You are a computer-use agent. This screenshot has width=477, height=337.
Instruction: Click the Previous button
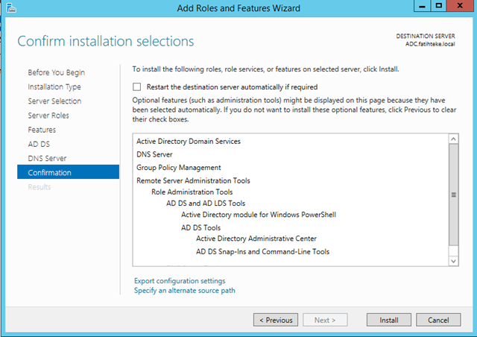click(276, 320)
